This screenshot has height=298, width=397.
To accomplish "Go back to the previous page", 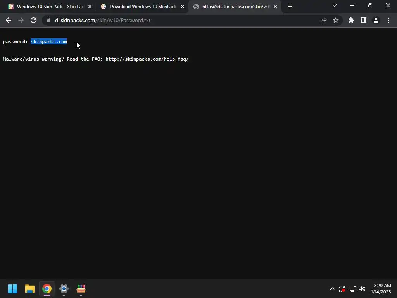I will (x=9, y=20).
